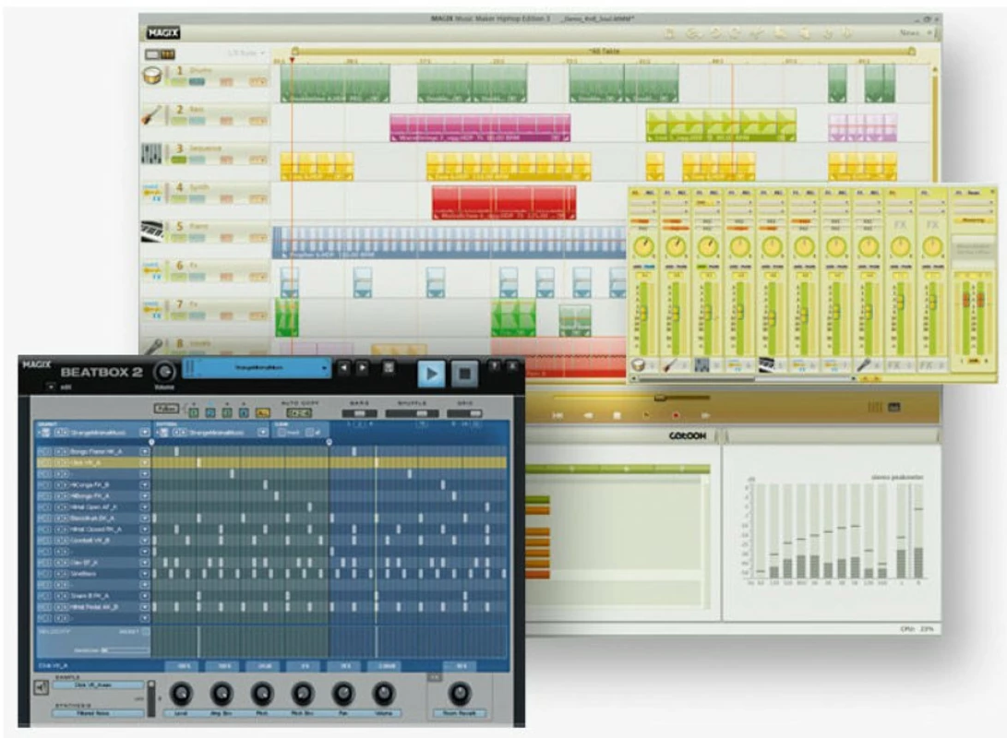Toggle the Follow button in BeatBox
Image resolution: width=1007 pixels, height=738 pixels.
pos(166,408)
